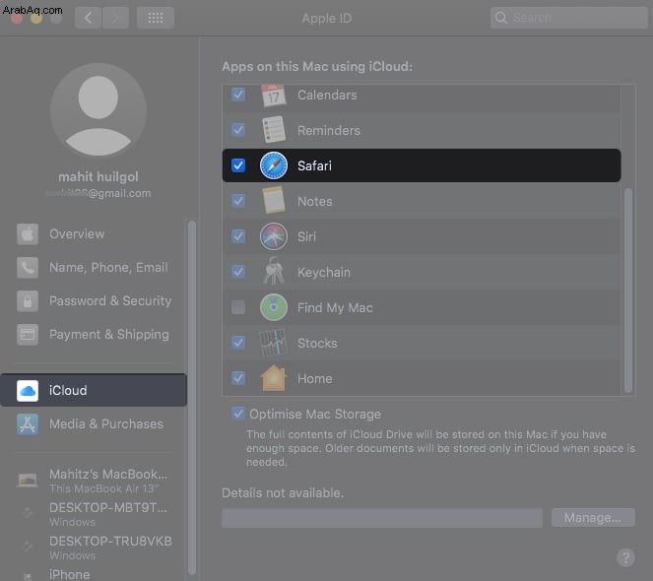Click the search magnifier icon

(x=501, y=18)
